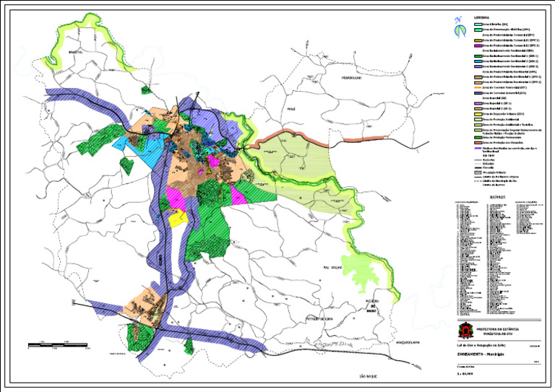Image resolution: width=555 pixels, height=392 pixels.
Task: Select the periwinkle ZER 3 legend swatch
Action: click(x=478, y=66)
